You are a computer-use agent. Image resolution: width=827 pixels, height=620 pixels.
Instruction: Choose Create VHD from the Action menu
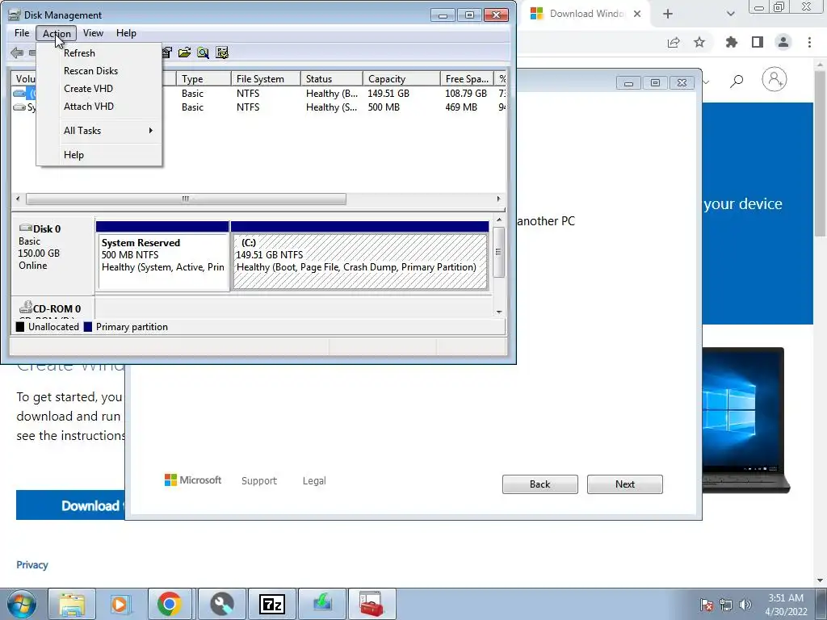99,89
